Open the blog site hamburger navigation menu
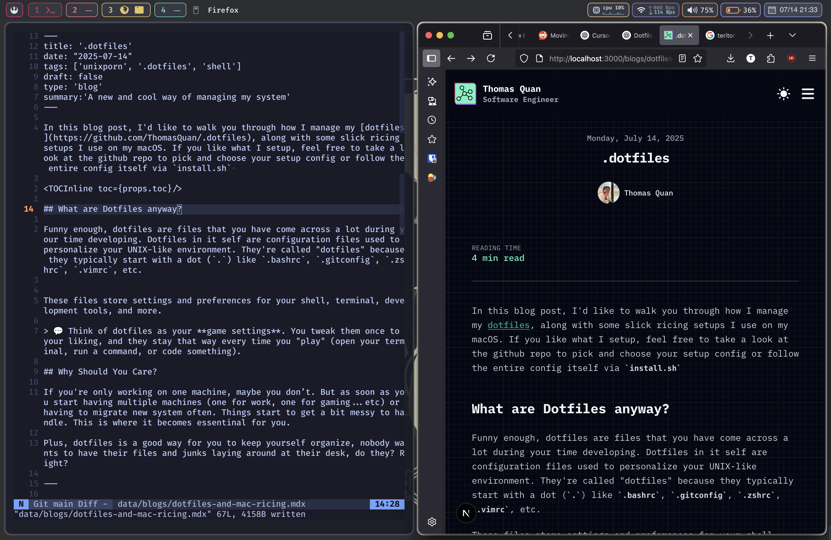 808,93
